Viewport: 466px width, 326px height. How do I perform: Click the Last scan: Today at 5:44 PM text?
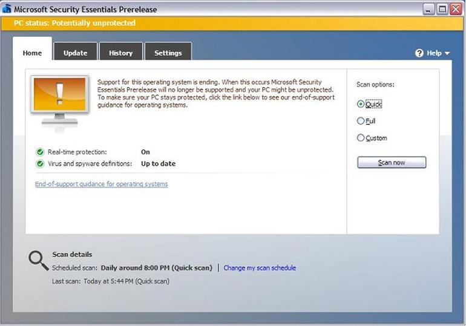111,281
